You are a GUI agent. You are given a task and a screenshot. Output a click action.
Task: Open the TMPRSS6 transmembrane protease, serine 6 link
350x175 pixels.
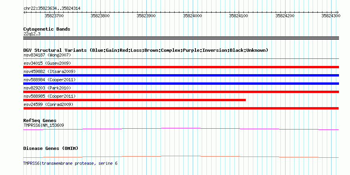coord(70,163)
